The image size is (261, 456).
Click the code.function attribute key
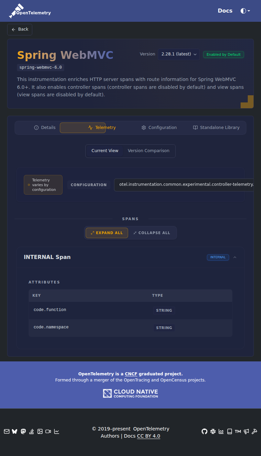tap(50, 310)
